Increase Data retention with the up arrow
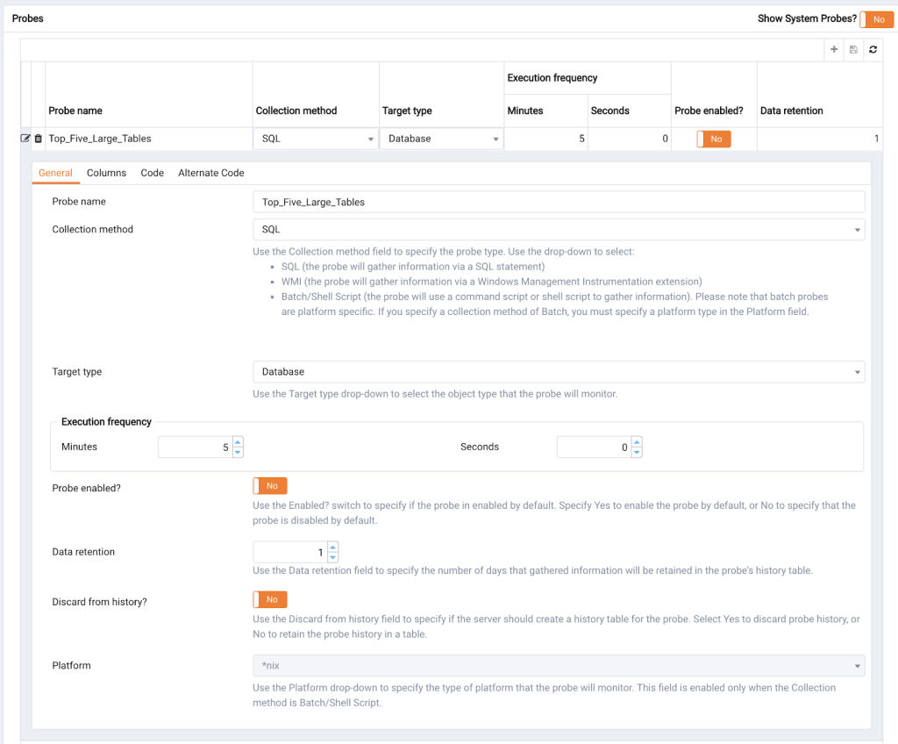The width and height of the screenshot is (898, 744). [x=332, y=547]
